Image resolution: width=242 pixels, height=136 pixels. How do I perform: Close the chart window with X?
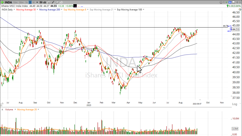tap(240, 2)
